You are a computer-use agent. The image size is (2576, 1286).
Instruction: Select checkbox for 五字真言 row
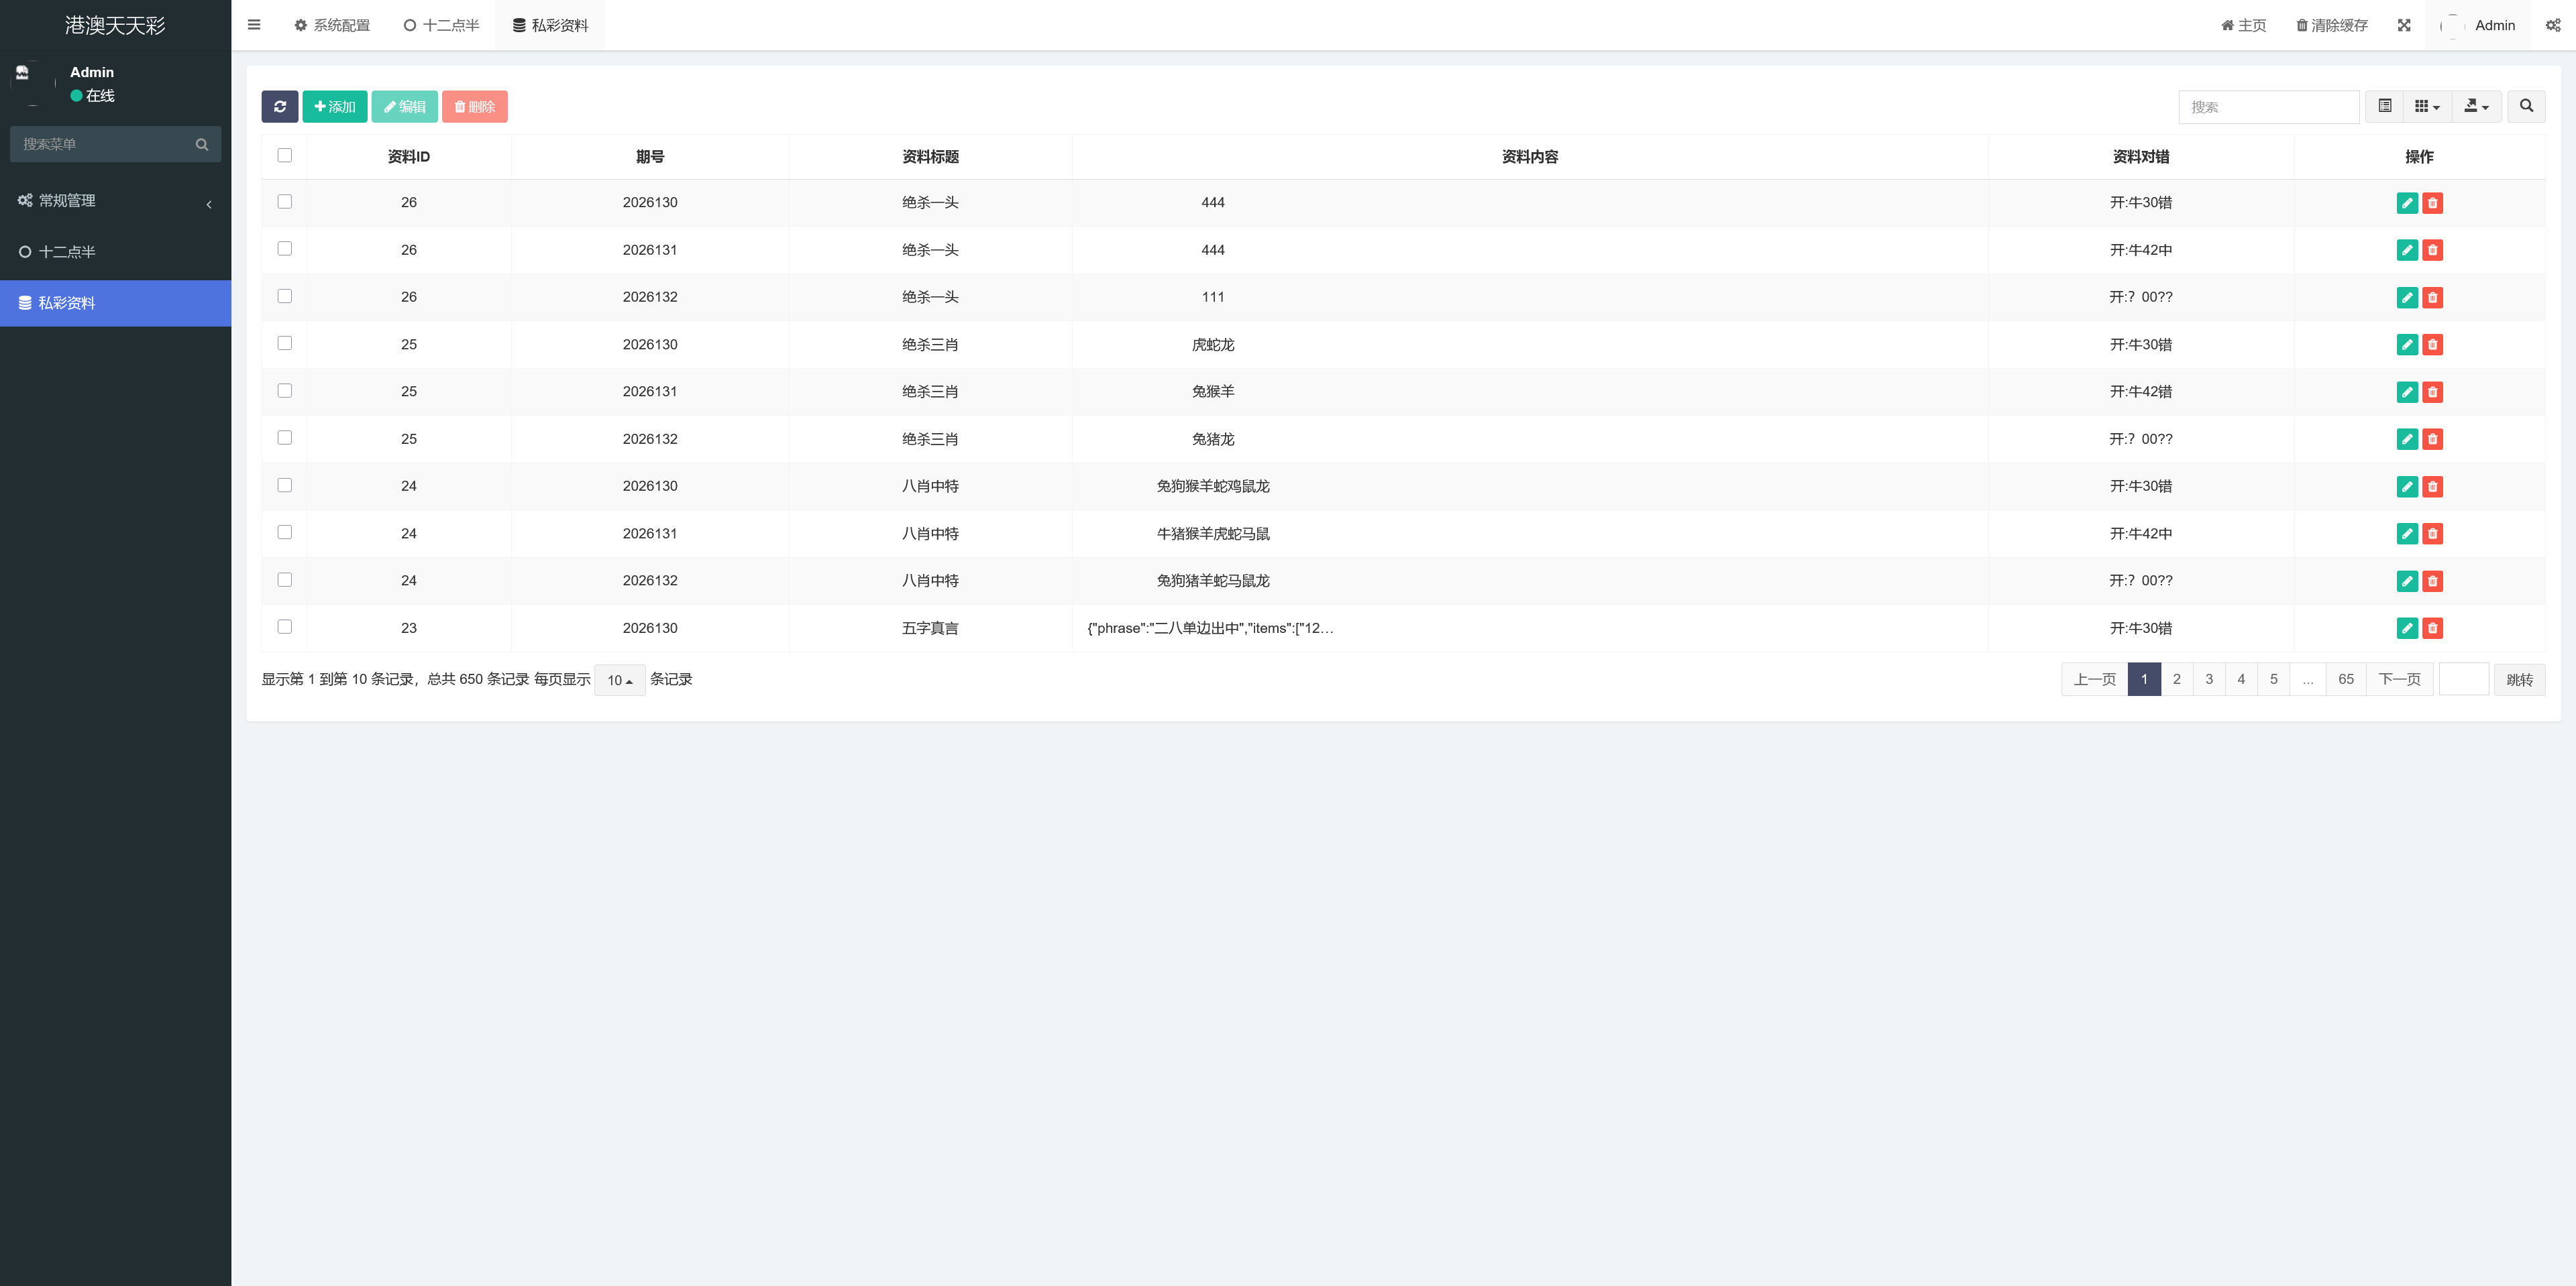click(285, 626)
